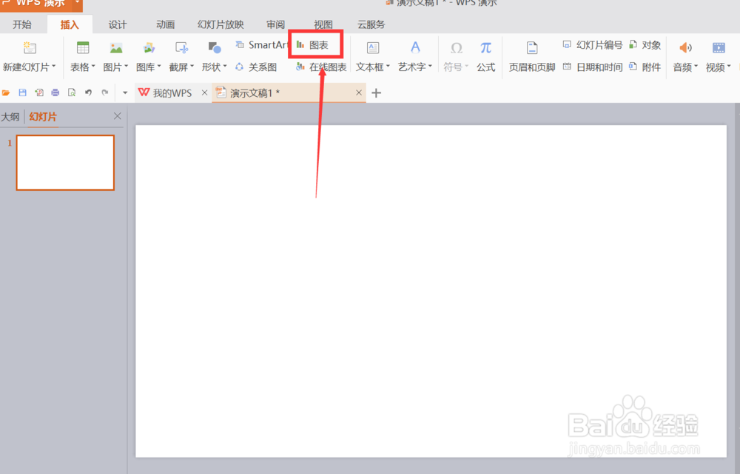Expand the 艺术字 dropdown arrow
The height and width of the screenshot is (474, 740).
(x=430, y=67)
